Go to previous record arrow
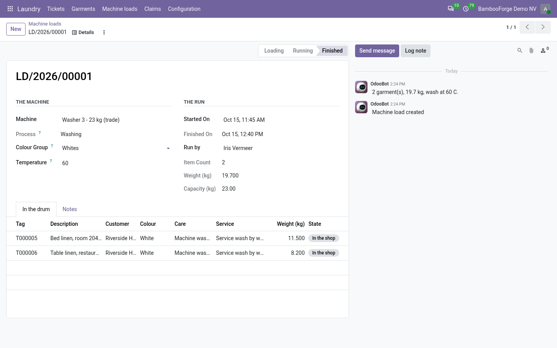Image resolution: width=557 pixels, height=348 pixels. tap(527, 27)
